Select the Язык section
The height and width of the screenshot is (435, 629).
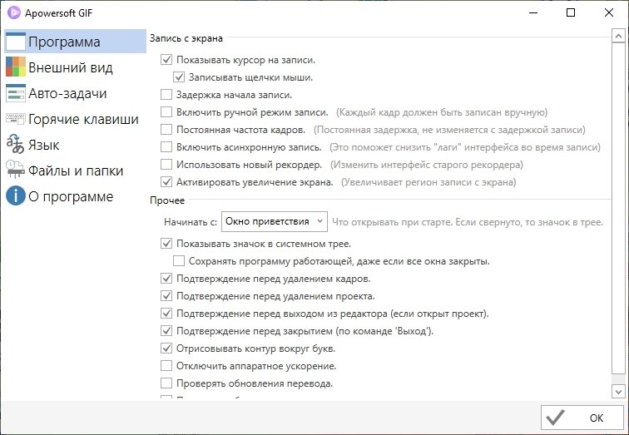pyautogui.click(x=76, y=145)
